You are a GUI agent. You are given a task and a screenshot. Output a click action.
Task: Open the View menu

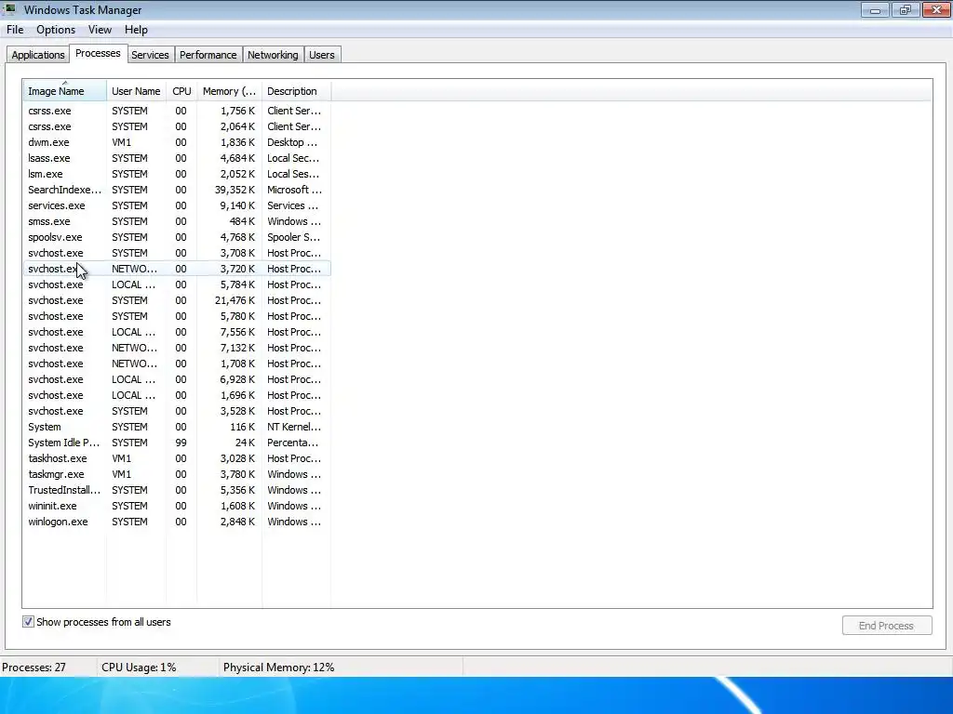[x=100, y=30]
